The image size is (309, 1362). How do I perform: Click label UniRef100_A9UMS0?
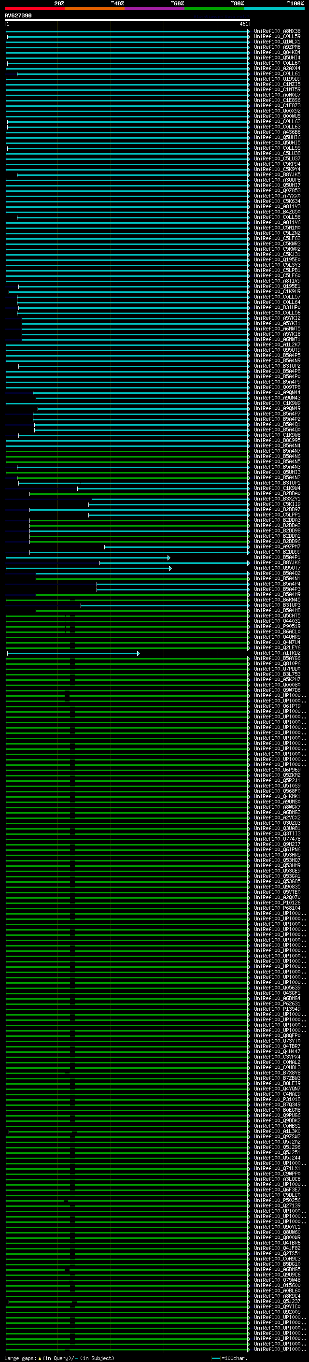[x=277, y=802]
